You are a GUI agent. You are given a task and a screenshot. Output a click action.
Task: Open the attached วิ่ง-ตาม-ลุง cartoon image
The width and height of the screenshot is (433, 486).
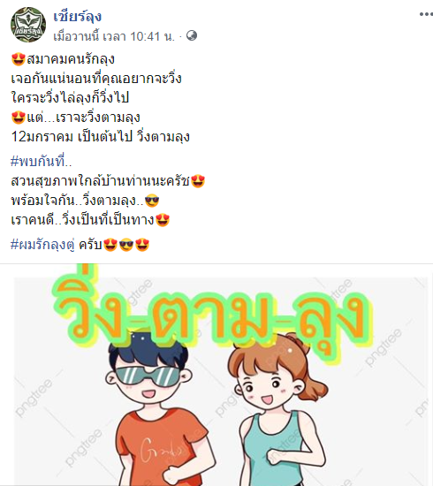[216, 375]
